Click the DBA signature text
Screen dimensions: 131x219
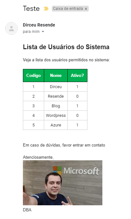coord(27,210)
